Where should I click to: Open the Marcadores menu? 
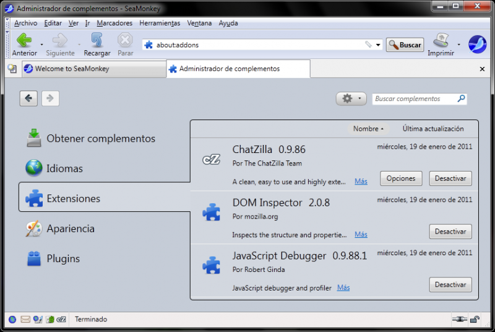pyautogui.click(x=114, y=23)
